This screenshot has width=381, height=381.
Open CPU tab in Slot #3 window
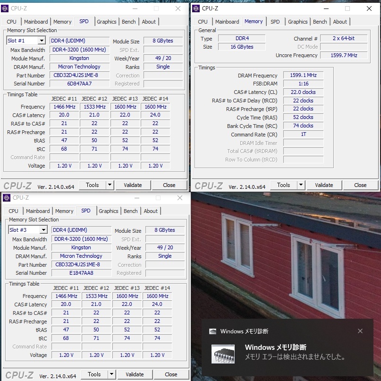tap(13, 211)
